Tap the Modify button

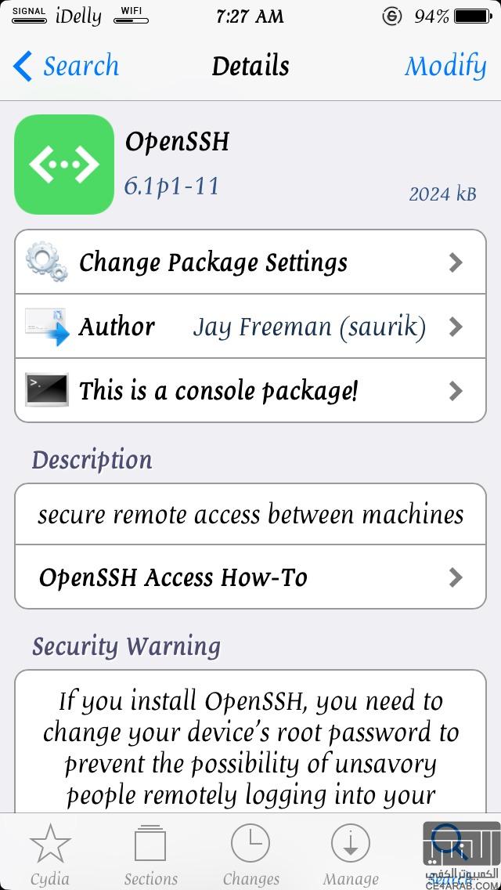(445, 67)
